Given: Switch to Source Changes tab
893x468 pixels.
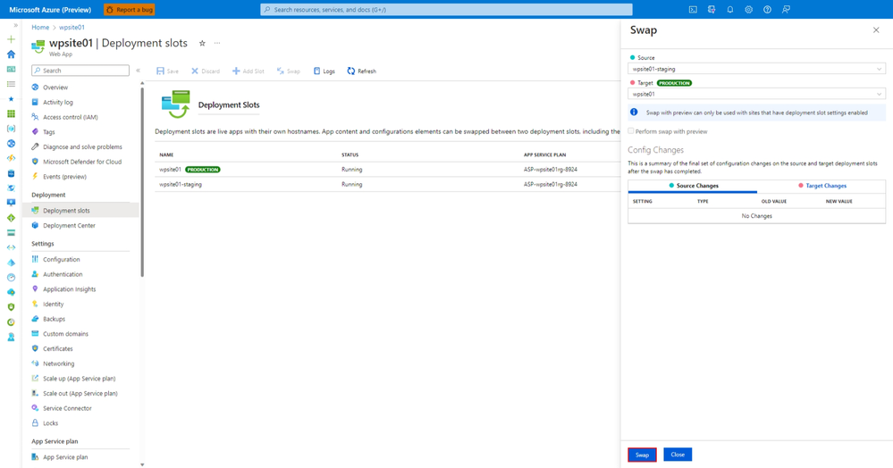Looking at the screenshot, I should point(693,186).
